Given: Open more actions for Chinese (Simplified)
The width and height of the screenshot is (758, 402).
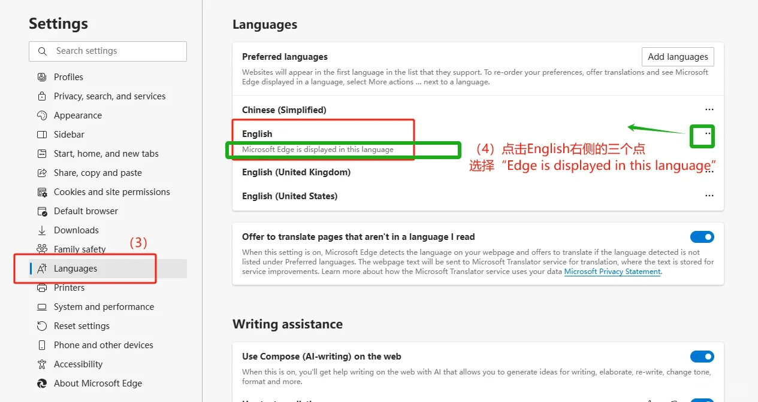Looking at the screenshot, I should [x=709, y=109].
